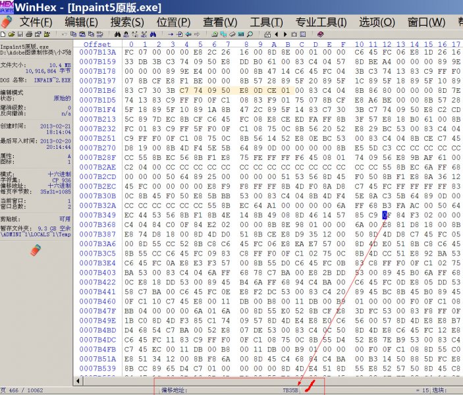Open the 工具(T) menu

[x=266, y=22]
